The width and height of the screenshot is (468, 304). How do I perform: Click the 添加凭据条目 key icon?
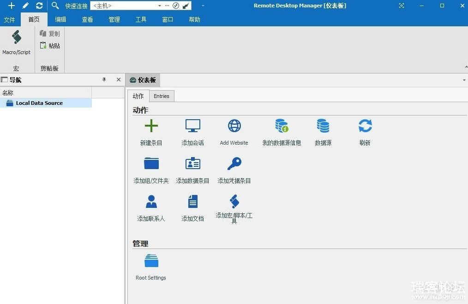[x=234, y=164]
